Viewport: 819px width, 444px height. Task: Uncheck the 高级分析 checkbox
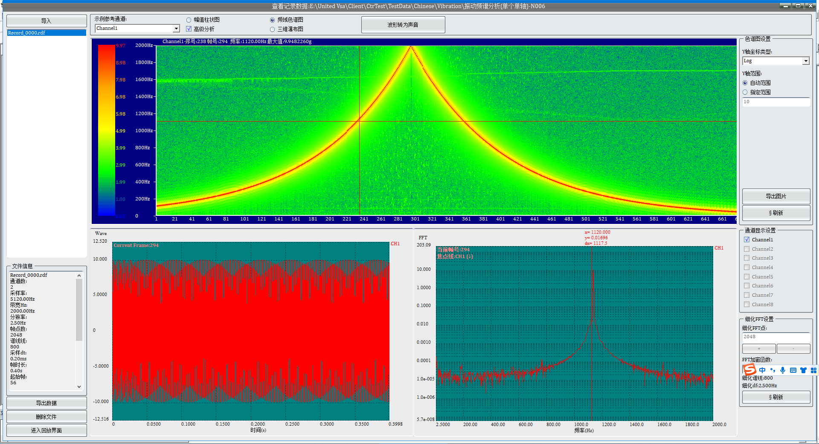point(189,29)
